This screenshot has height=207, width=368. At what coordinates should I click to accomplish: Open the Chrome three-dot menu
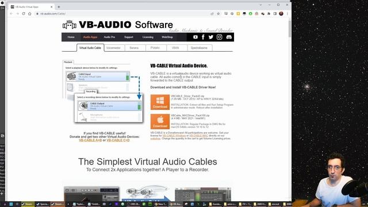click(287, 14)
